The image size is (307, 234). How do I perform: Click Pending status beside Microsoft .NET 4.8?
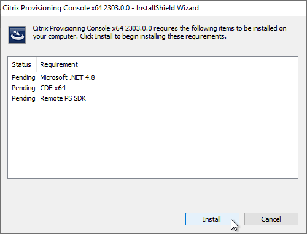pos(23,77)
